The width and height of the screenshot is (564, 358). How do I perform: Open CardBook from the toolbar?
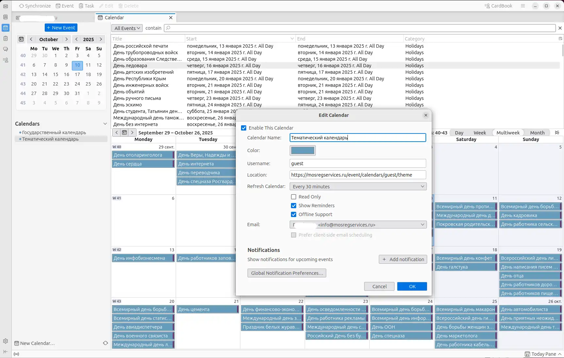point(498,6)
